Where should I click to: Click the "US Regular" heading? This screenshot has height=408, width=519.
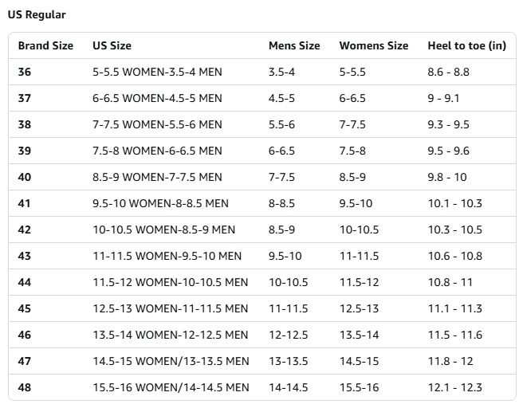(x=37, y=14)
